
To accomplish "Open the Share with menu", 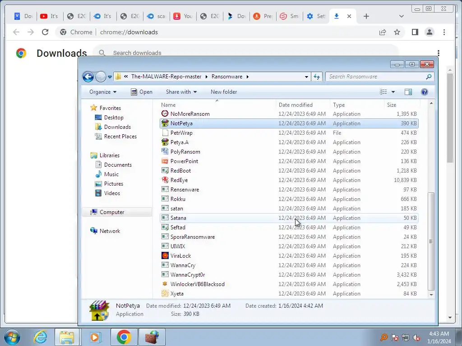I will pyautogui.click(x=181, y=92).
